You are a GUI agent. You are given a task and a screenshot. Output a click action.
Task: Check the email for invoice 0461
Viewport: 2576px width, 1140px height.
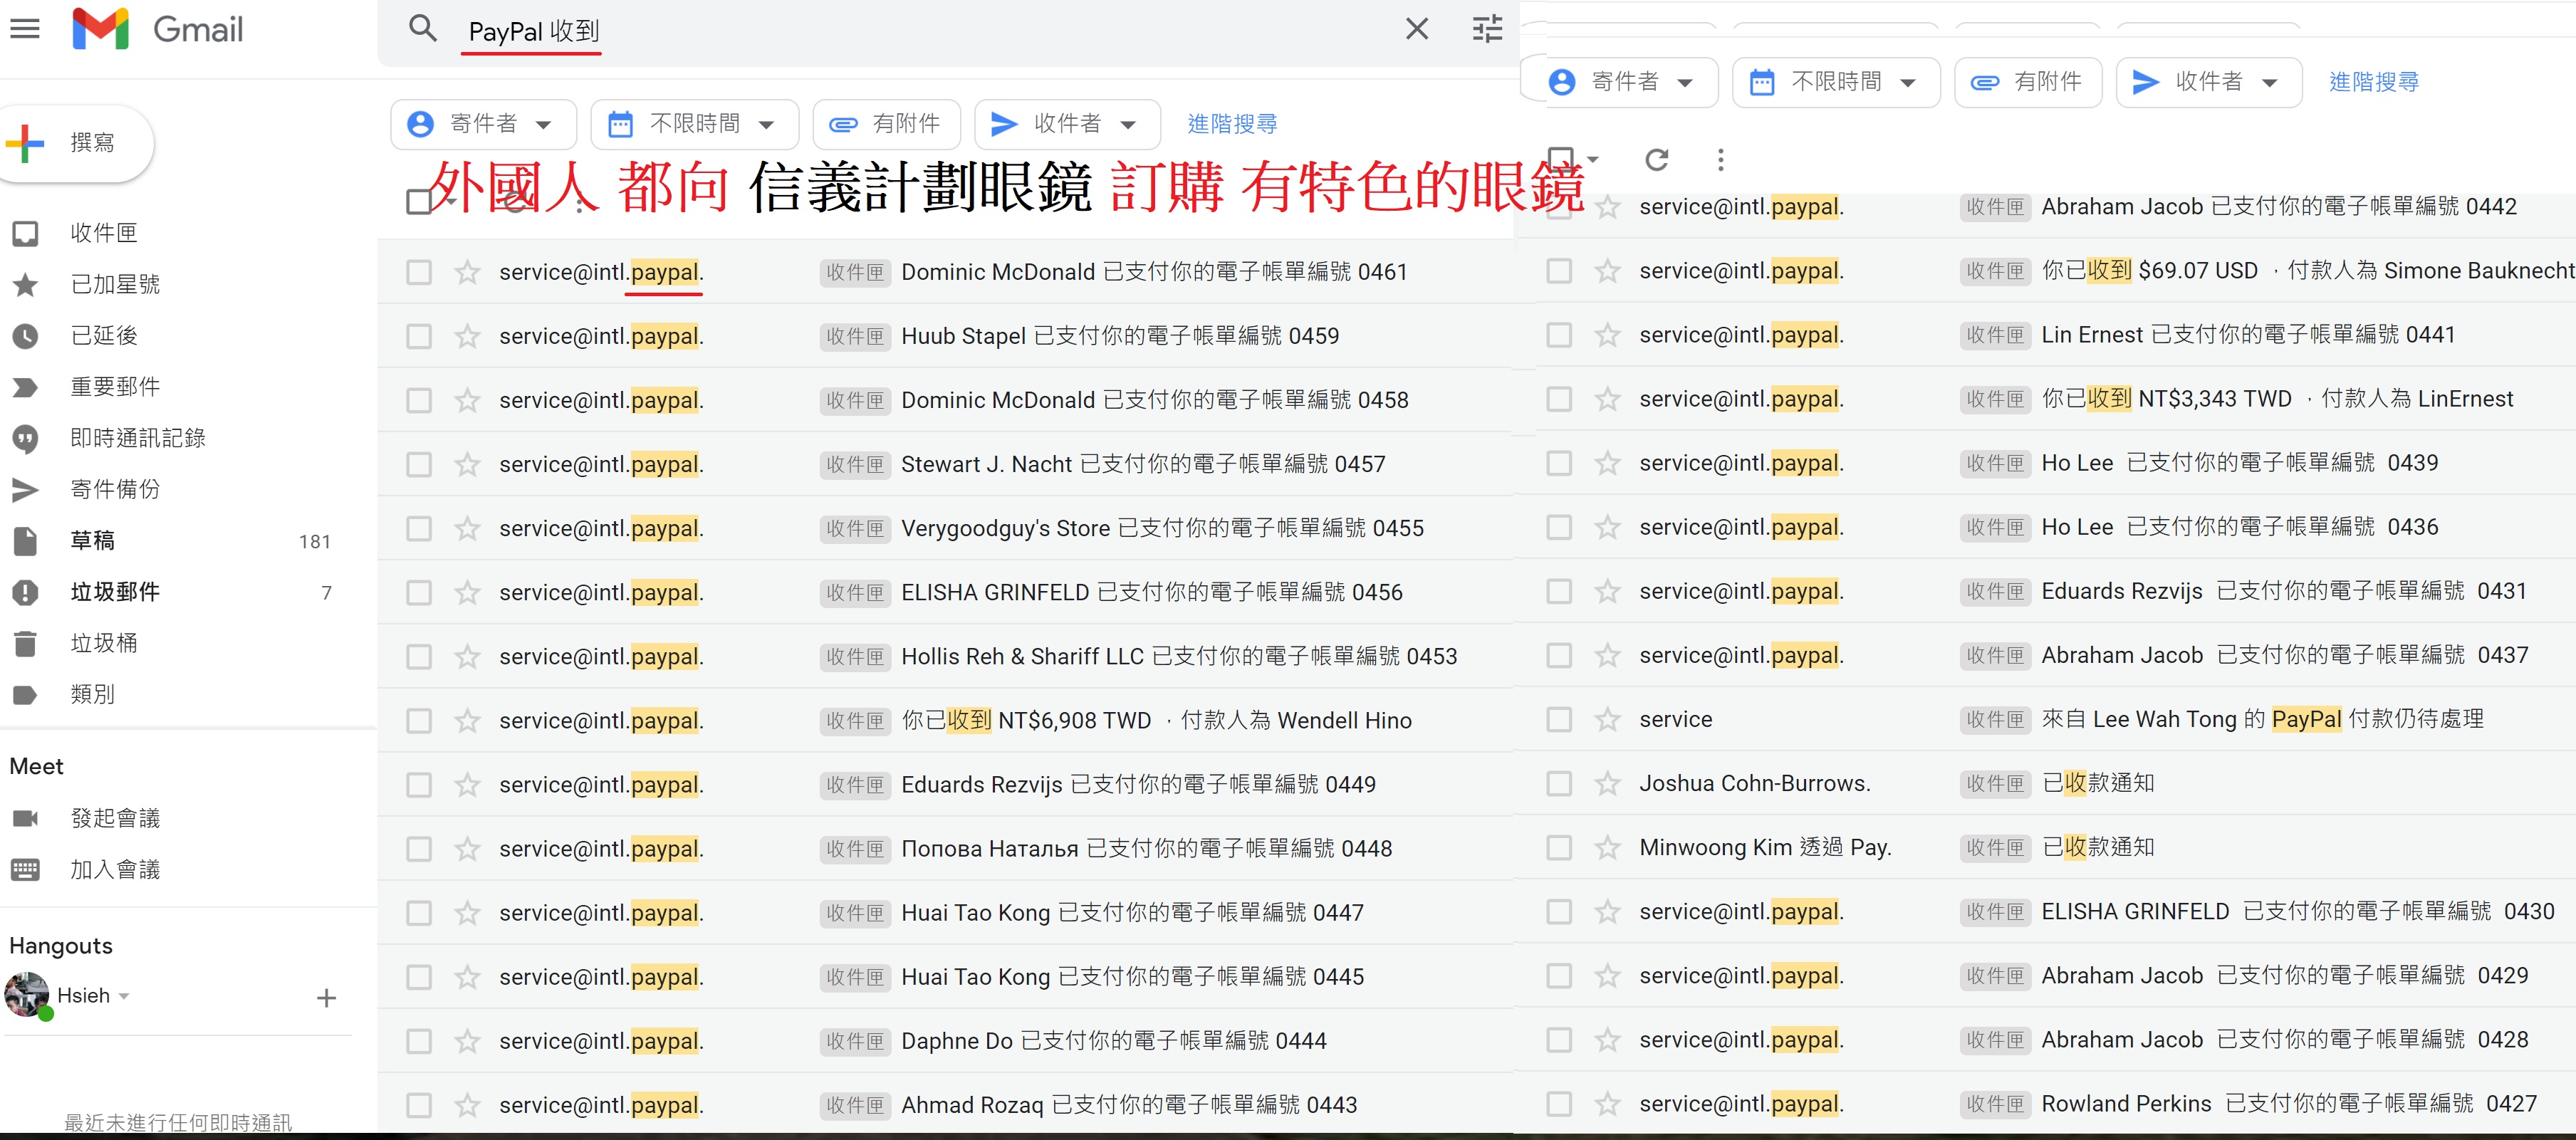coord(419,272)
